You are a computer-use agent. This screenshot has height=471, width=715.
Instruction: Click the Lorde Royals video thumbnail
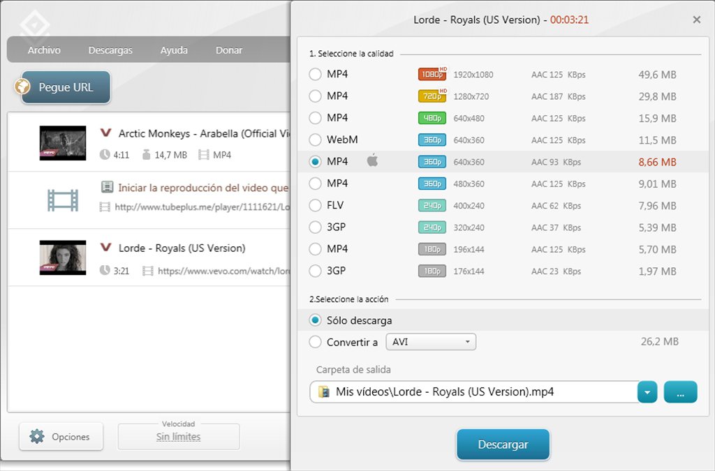click(62, 257)
